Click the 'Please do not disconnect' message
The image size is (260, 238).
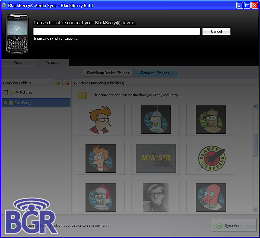(x=84, y=23)
